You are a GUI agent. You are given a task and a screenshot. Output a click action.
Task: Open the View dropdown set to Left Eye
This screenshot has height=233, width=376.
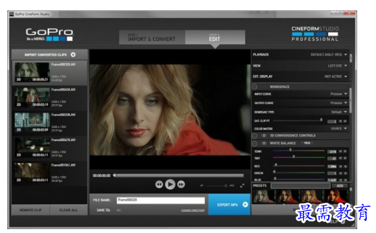(338, 65)
